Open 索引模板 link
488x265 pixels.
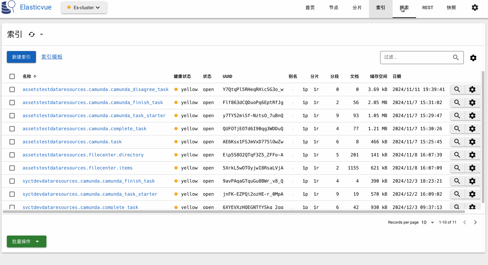click(52, 57)
